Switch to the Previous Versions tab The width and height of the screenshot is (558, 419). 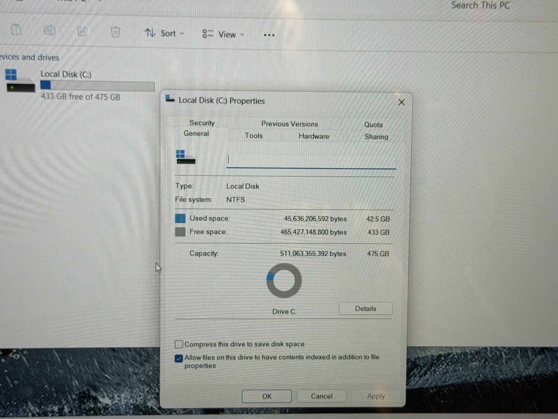coord(289,124)
